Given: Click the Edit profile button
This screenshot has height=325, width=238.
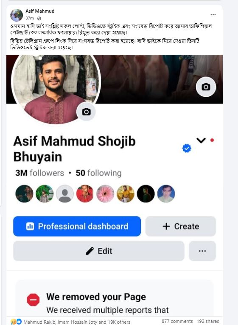Looking at the screenshot, I should (99, 251).
